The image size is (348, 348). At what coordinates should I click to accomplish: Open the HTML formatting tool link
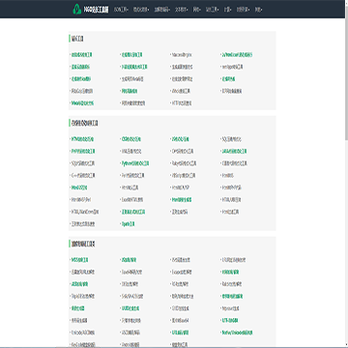[82, 139]
